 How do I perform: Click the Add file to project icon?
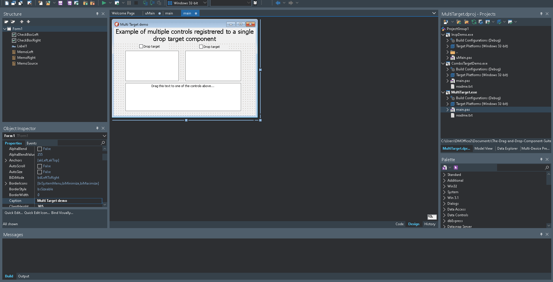pos(85,3)
